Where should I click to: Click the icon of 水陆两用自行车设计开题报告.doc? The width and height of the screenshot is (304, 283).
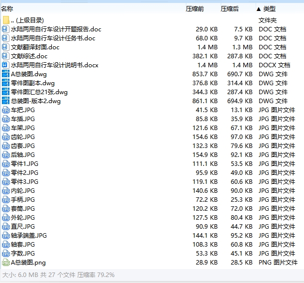coord(5,29)
